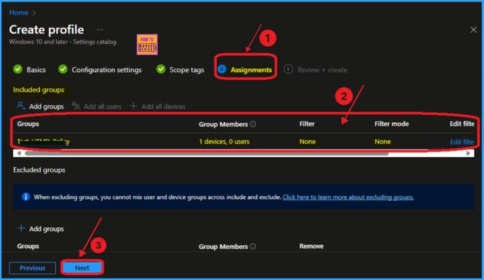The width and height of the screenshot is (484, 280).
Task: Click the Scope tags green check icon
Action: tap(161, 69)
